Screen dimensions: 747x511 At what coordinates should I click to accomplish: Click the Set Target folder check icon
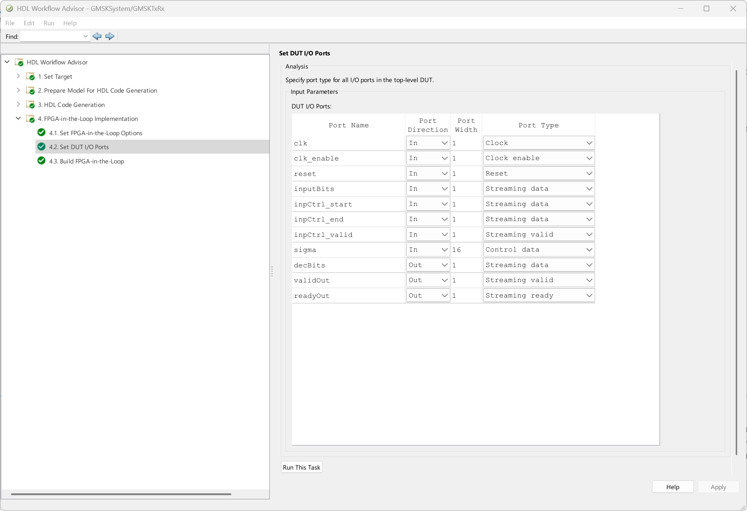coord(31,76)
